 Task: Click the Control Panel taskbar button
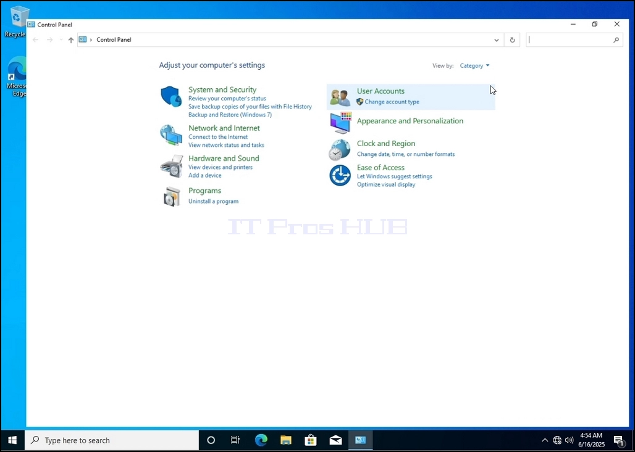coord(360,440)
